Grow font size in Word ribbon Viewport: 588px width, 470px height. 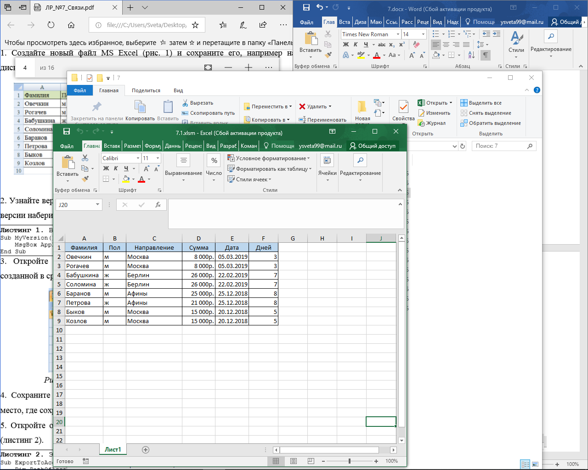pyautogui.click(x=412, y=55)
